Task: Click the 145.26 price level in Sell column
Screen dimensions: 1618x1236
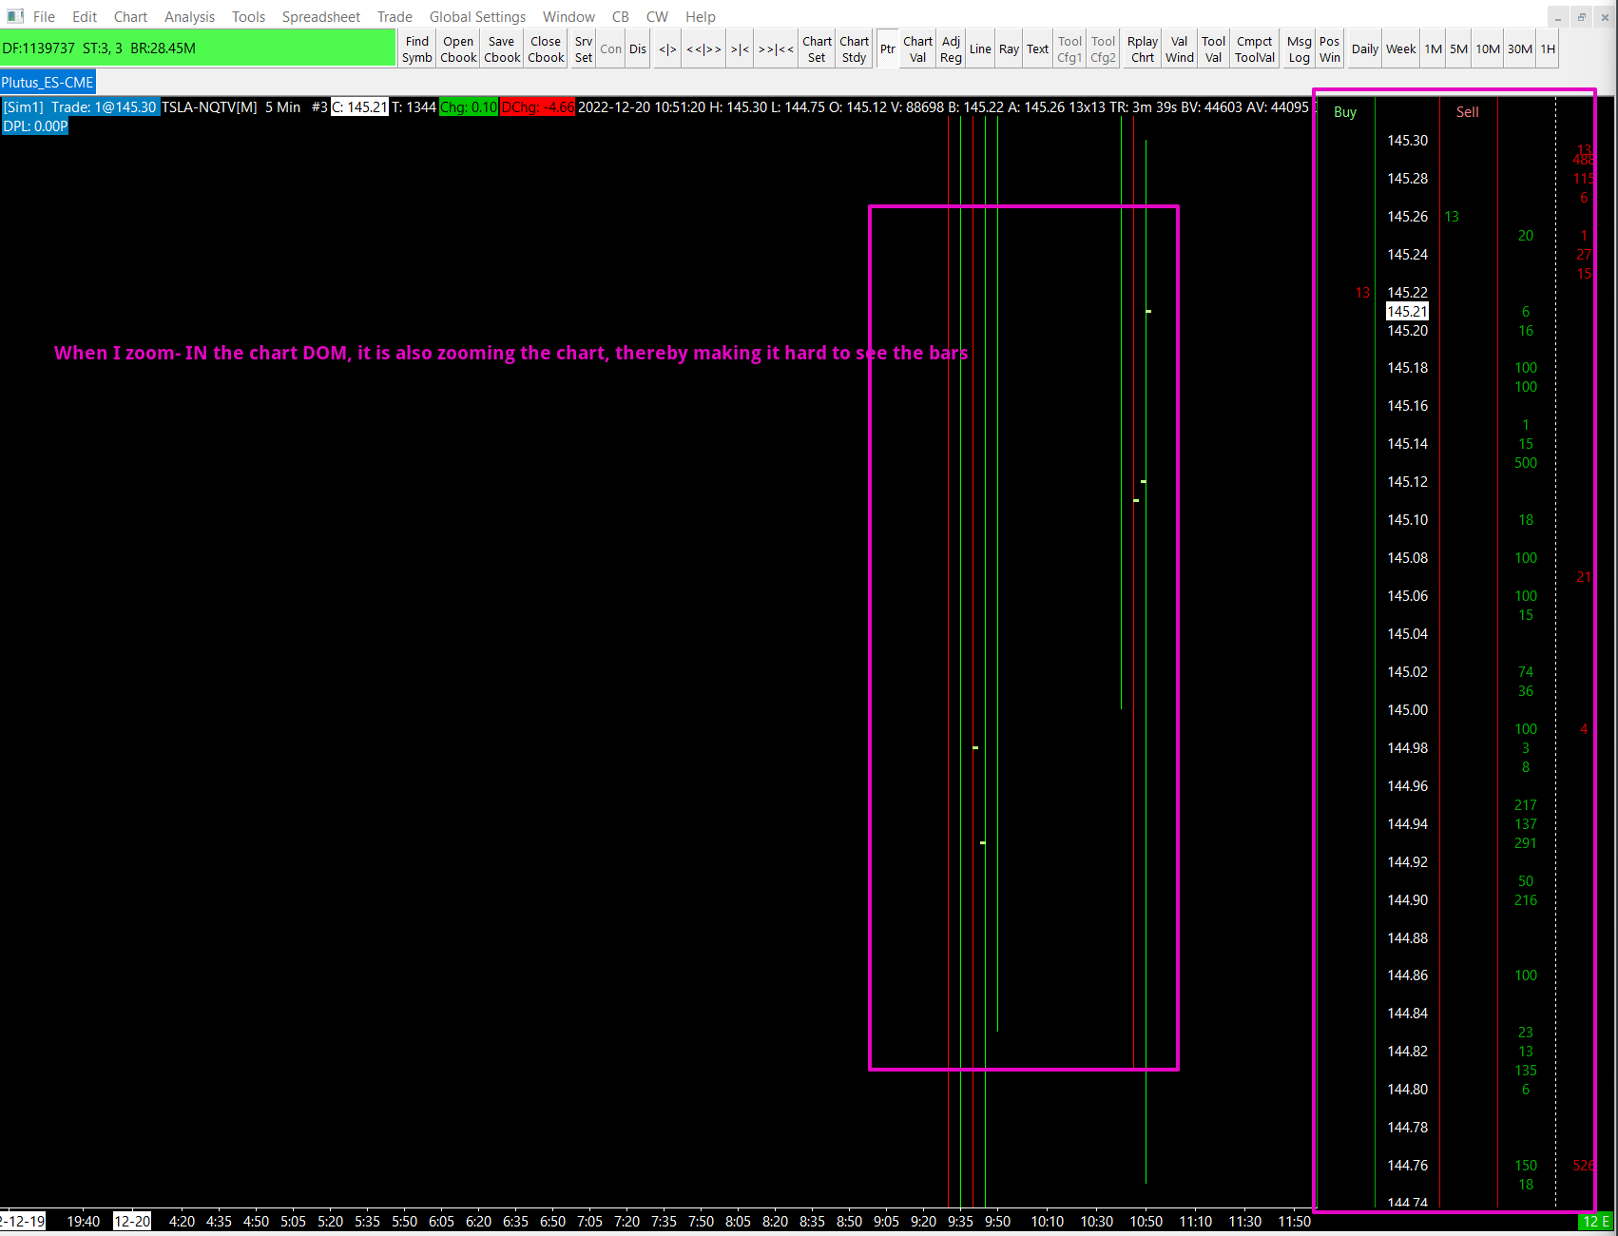Action: point(1467,217)
